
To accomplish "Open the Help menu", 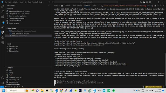I will point(41,2).
